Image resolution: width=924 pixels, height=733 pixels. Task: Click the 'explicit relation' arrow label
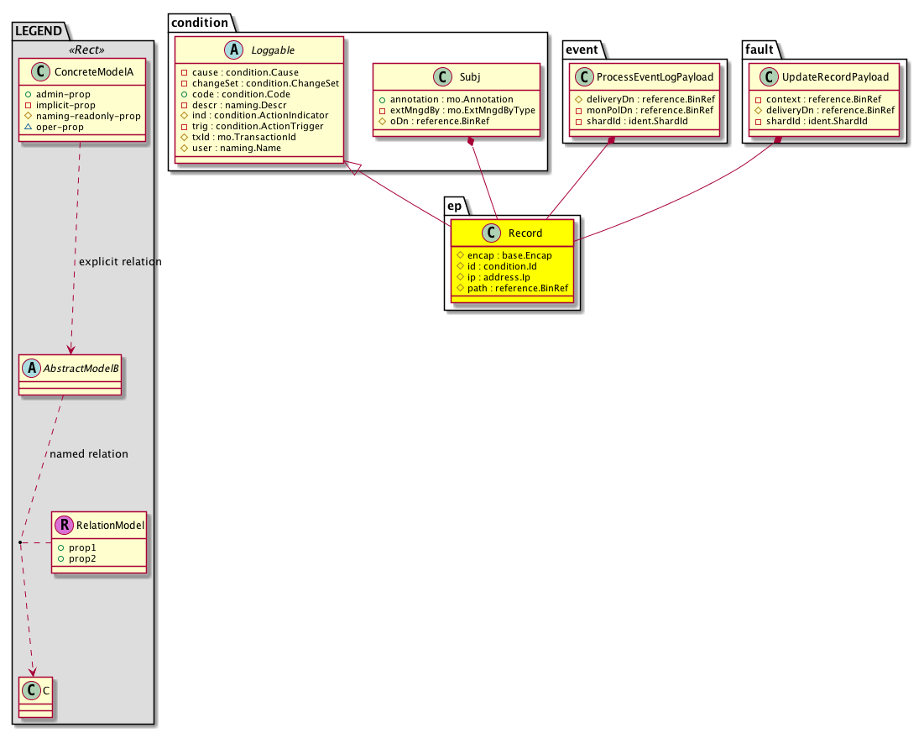tap(119, 262)
